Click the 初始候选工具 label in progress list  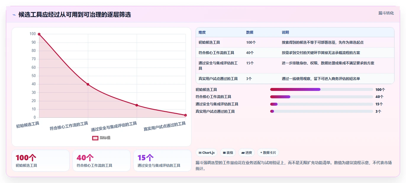pyautogui.click(x=206, y=89)
